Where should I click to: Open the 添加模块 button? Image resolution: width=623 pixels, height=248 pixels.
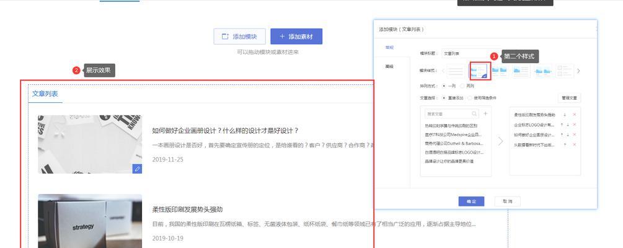239,37
